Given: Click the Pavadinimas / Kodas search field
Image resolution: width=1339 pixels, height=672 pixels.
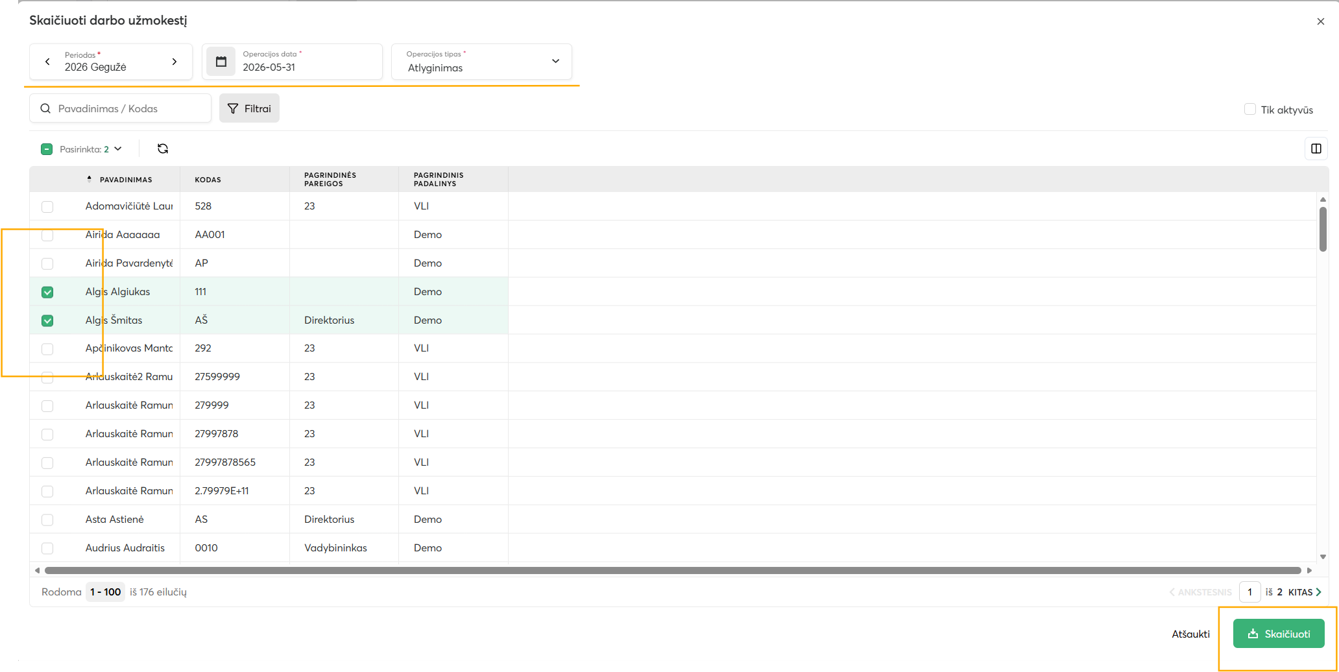Looking at the screenshot, I should (x=121, y=108).
